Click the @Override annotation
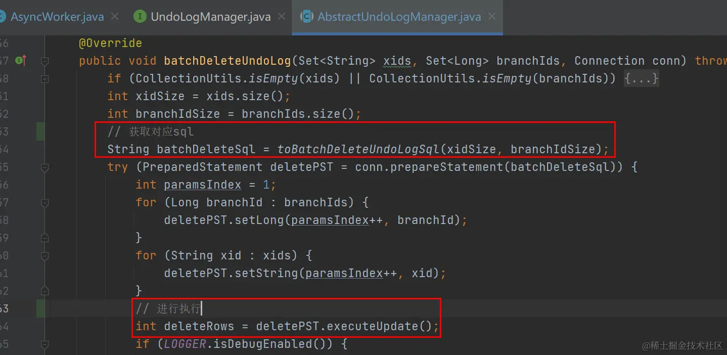This screenshot has width=727, height=355. coord(111,43)
